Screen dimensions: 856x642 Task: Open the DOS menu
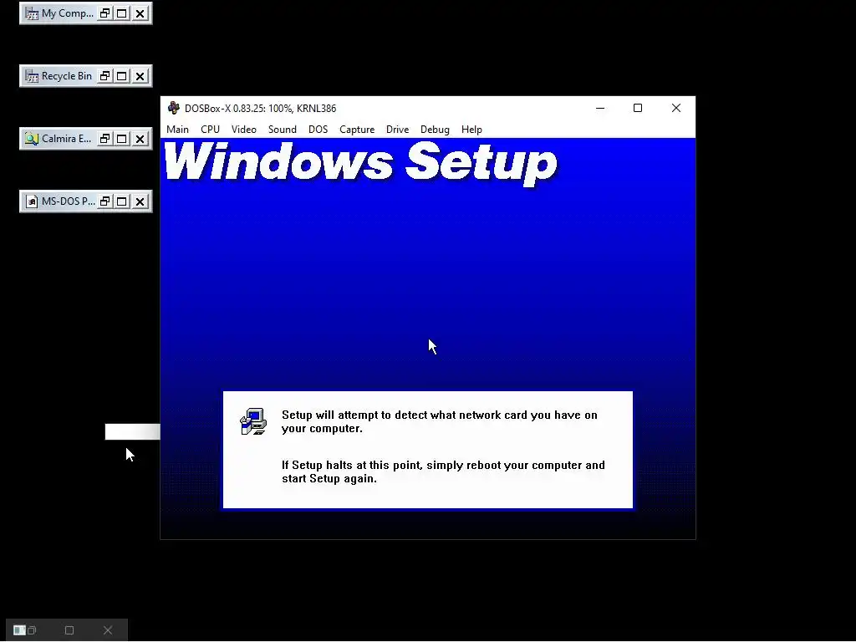point(318,130)
